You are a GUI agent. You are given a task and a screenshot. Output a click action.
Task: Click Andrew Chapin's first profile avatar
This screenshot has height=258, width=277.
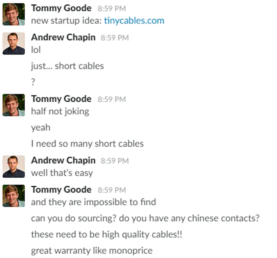coord(14,44)
